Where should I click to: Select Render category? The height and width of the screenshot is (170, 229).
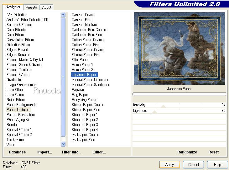pos(12,125)
